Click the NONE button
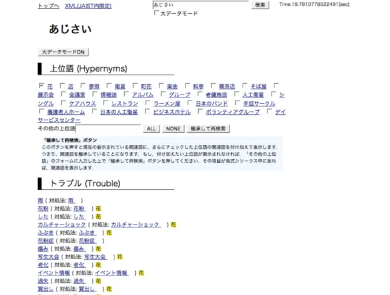Screen dimensions: 390x295 coord(173,129)
